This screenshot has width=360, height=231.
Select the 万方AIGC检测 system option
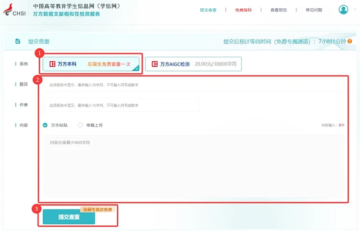coord(194,64)
